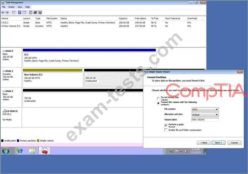Click the CD-ROM 0 drive icon
This screenshot has height=174, width=248.
click(4, 111)
